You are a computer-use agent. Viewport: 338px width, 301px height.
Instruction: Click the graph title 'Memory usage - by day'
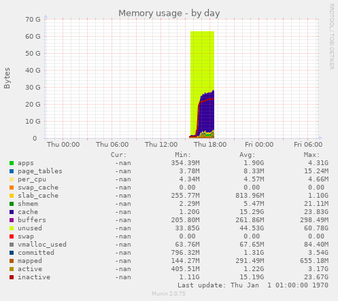169,14
